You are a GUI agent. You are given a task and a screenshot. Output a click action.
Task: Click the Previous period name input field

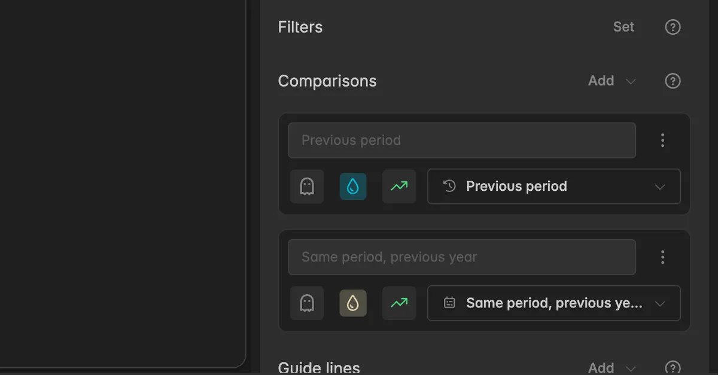(462, 141)
